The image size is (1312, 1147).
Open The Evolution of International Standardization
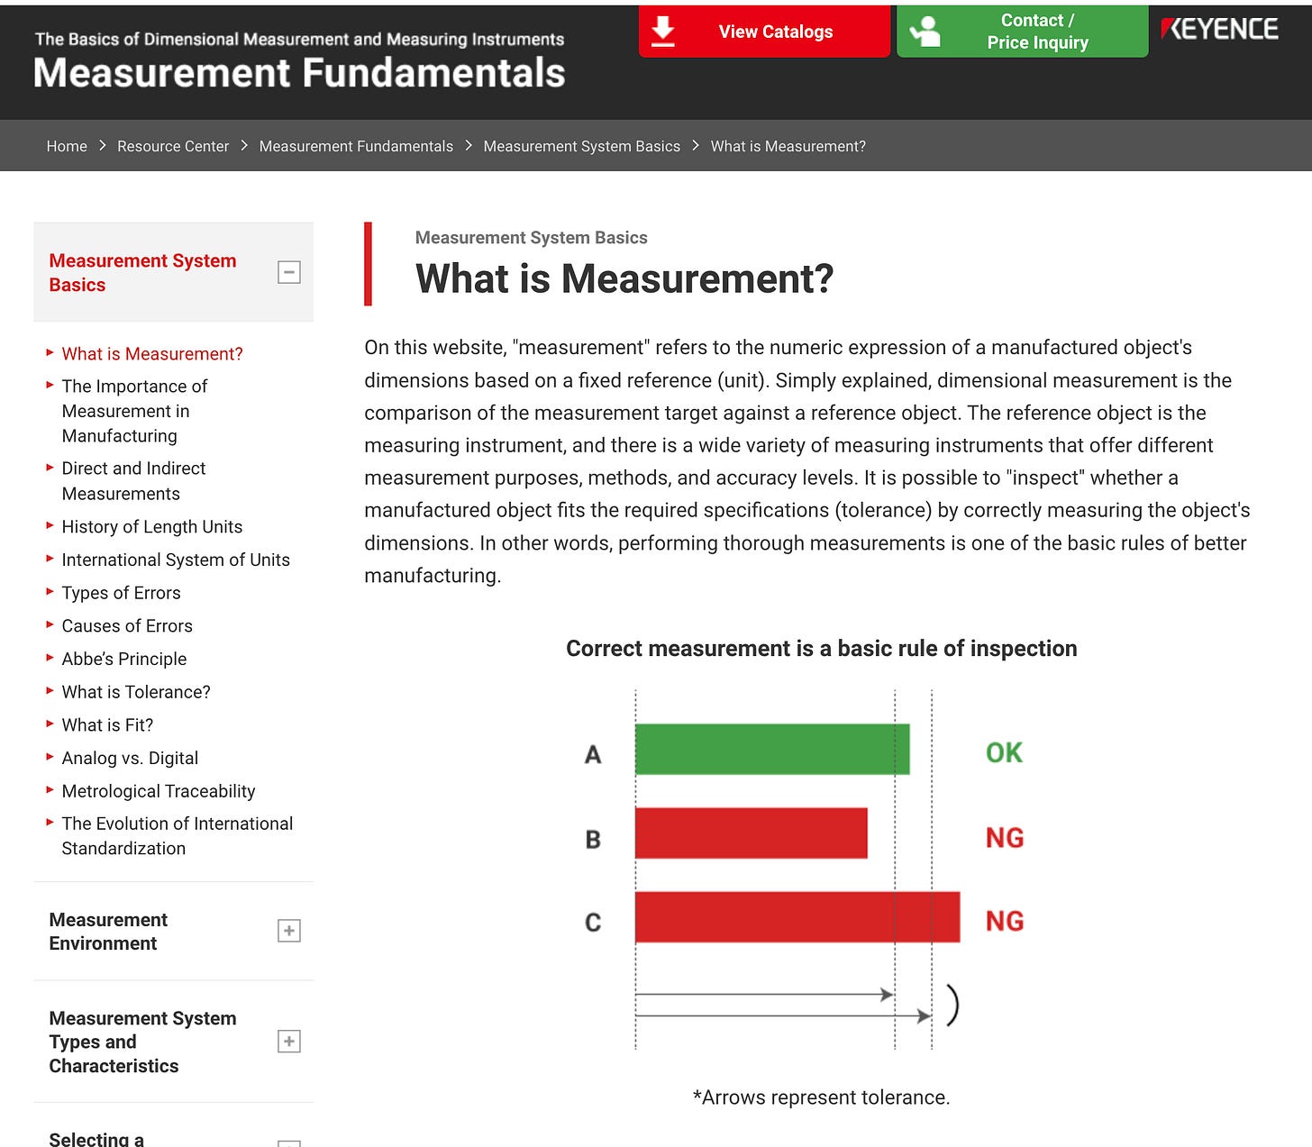pyautogui.click(x=178, y=835)
